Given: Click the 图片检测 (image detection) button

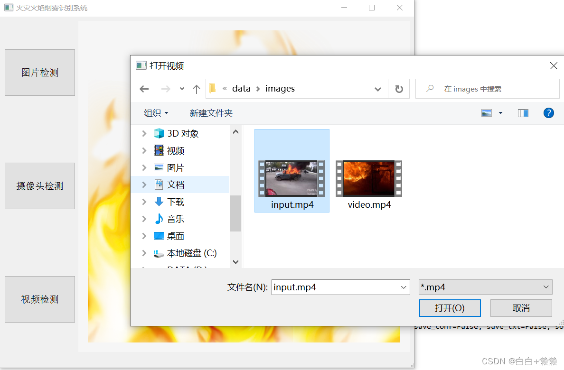Looking at the screenshot, I should [x=39, y=72].
